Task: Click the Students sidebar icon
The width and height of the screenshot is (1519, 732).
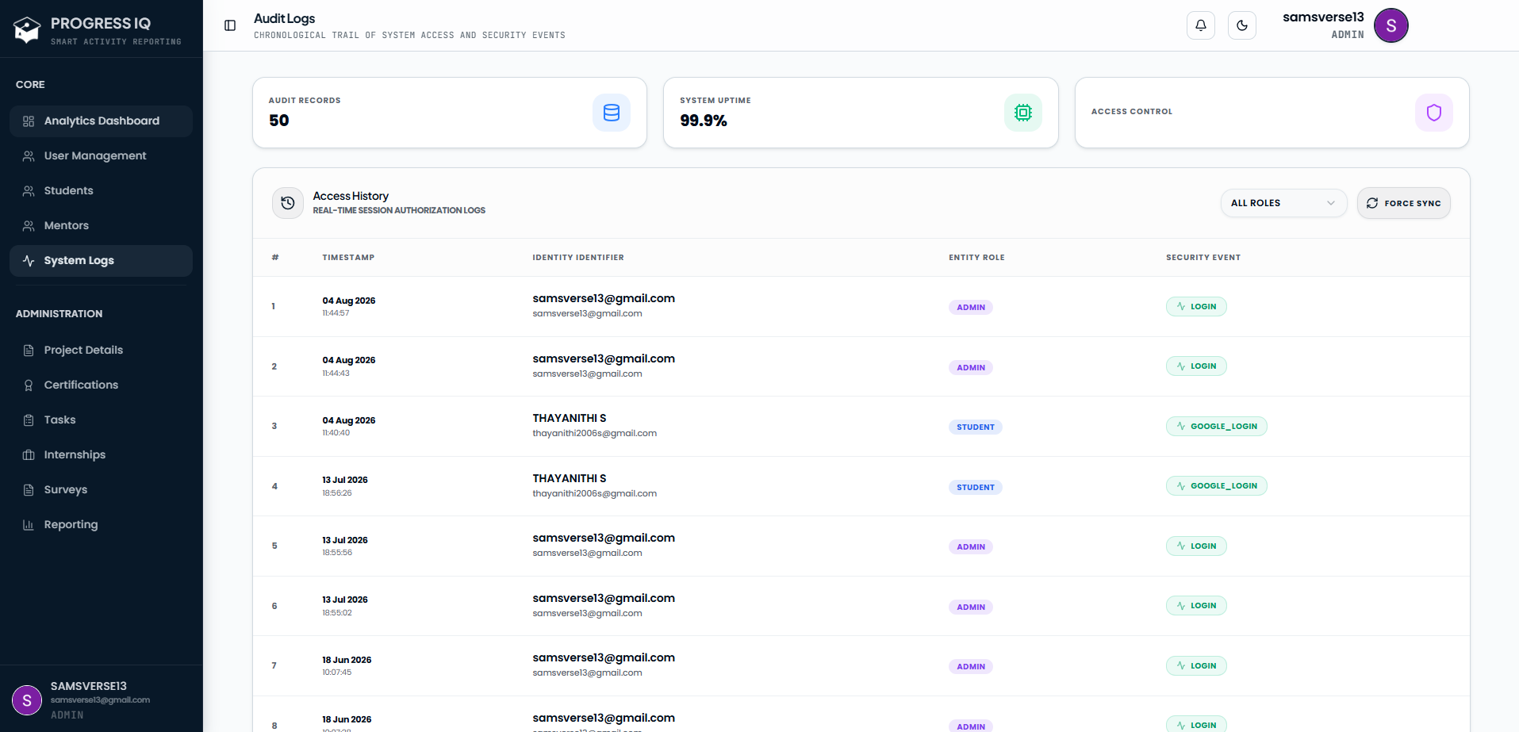Action: tap(29, 191)
